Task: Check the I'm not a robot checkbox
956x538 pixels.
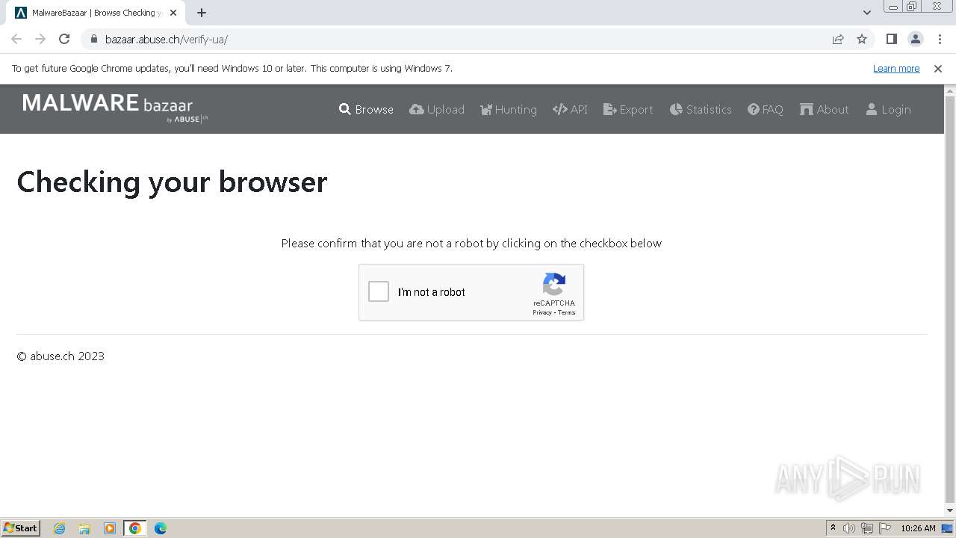Action: (379, 291)
